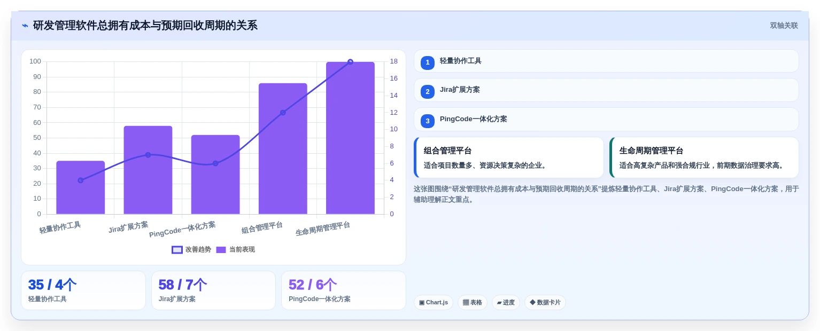Click the x-axis label 组合管理平台
The width and height of the screenshot is (820, 331).
(x=262, y=227)
